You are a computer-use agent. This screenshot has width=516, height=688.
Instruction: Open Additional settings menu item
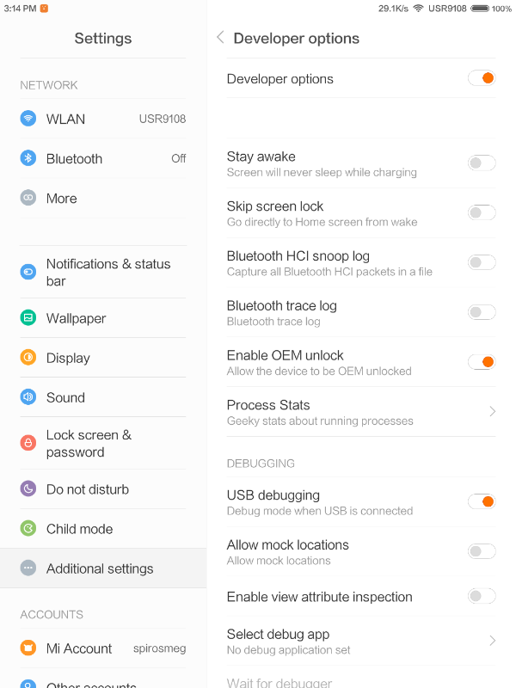click(100, 568)
